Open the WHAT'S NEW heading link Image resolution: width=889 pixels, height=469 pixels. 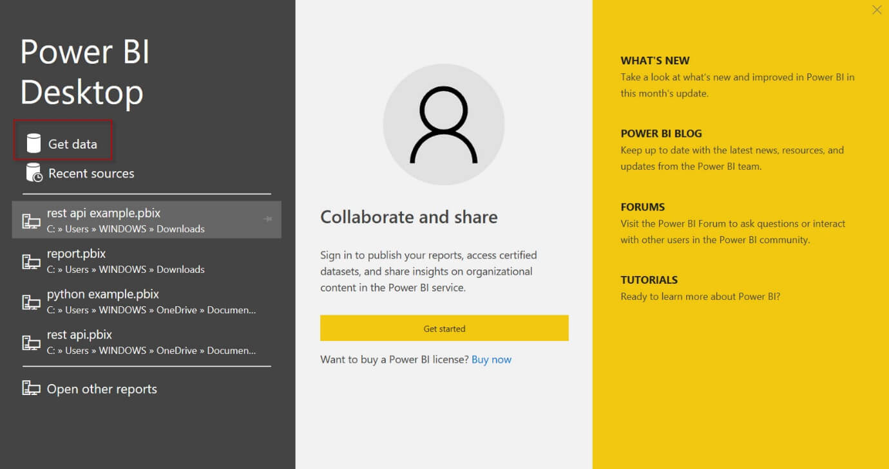click(655, 60)
